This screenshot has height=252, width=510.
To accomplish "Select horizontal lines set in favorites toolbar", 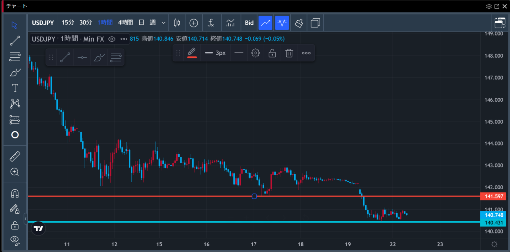I will click(x=116, y=58).
